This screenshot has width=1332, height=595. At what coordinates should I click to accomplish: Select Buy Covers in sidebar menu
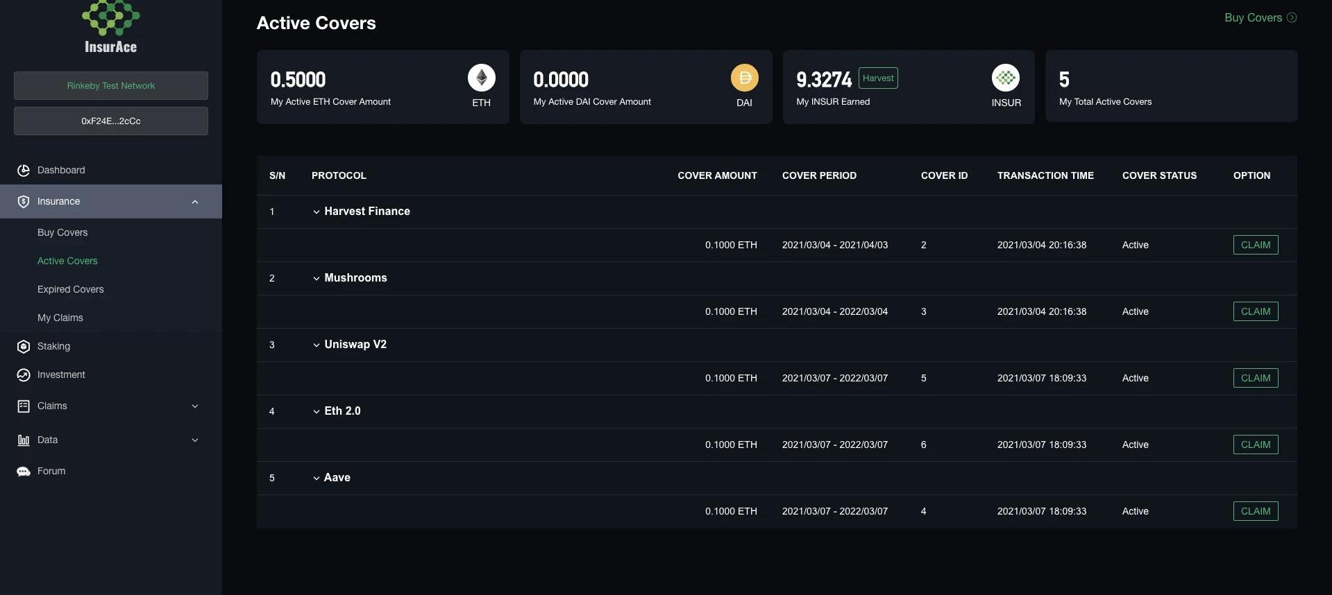[x=62, y=233]
